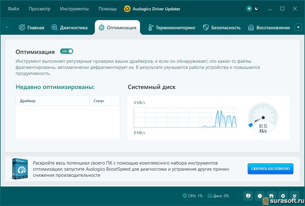This screenshot has height=206, width=305.
Task: Click the floppy disk save icon
Action: click(271, 196)
